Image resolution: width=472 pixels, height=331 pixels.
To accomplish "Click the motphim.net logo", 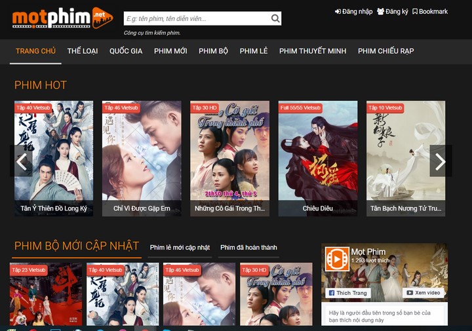I will click(x=63, y=18).
